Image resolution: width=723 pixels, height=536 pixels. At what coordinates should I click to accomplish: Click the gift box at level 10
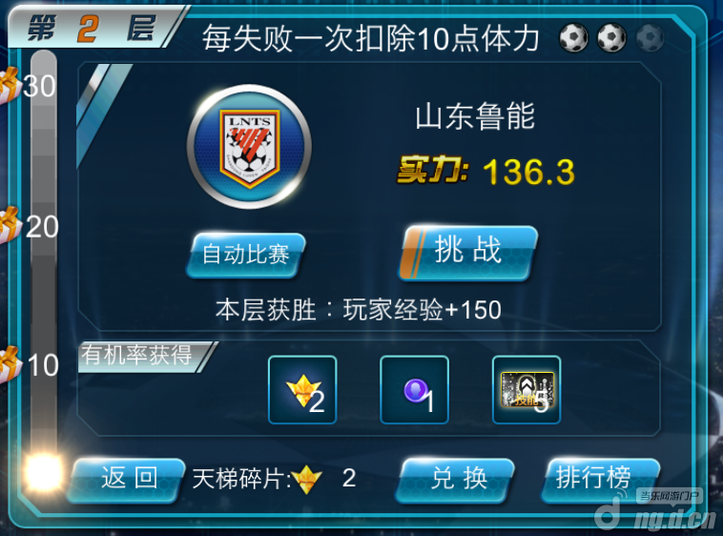10,364
